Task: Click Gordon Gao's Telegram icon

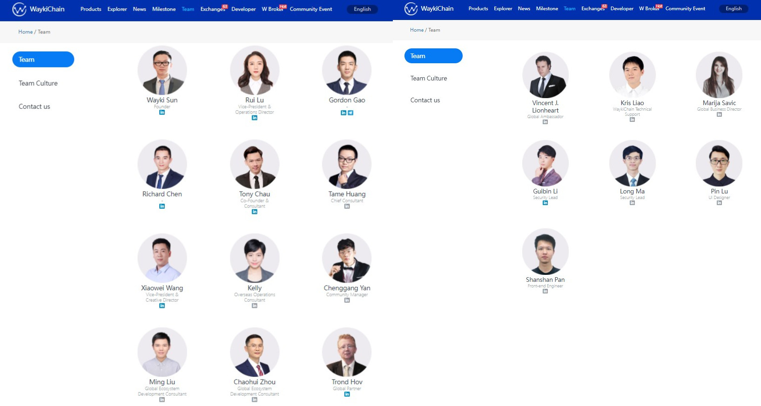Action: [x=350, y=113]
